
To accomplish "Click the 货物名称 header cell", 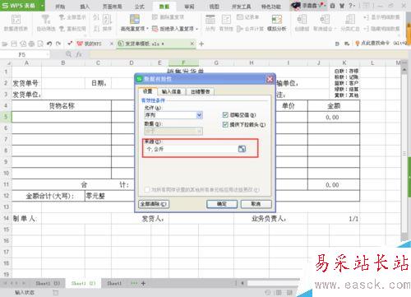I will (x=62, y=106).
